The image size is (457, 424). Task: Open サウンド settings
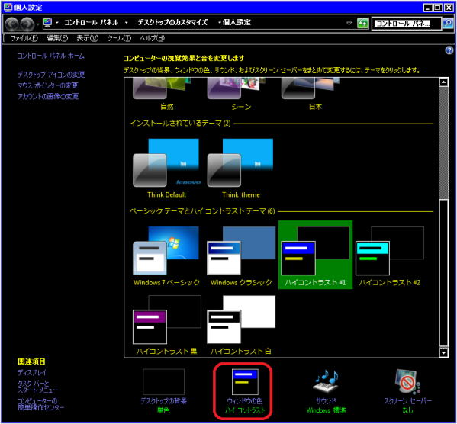pos(326,391)
